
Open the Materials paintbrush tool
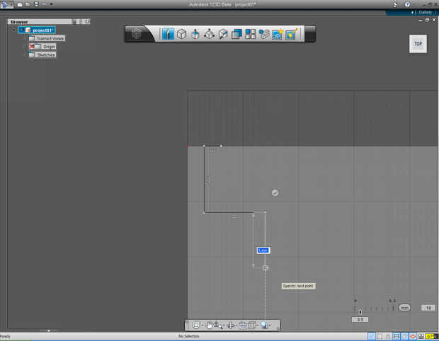coord(291,34)
